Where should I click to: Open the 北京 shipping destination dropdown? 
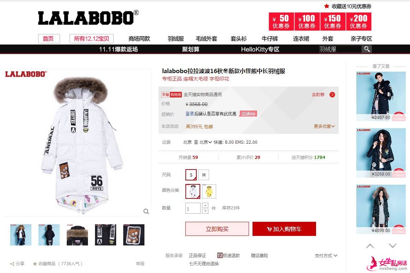[x=206, y=142]
